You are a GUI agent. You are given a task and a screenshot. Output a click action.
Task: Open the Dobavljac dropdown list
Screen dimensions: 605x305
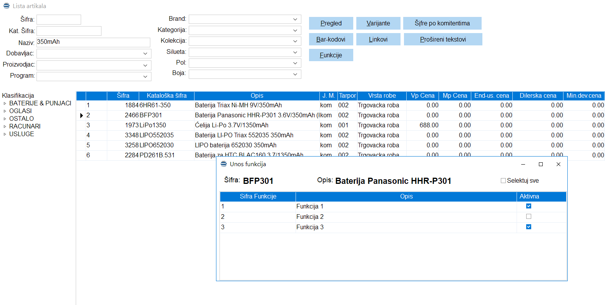145,54
